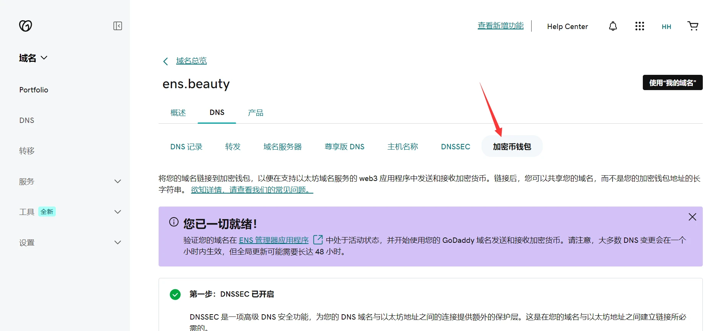Click the back arrow beside 域名总览
720x331 pixels.
coord(165,61)
